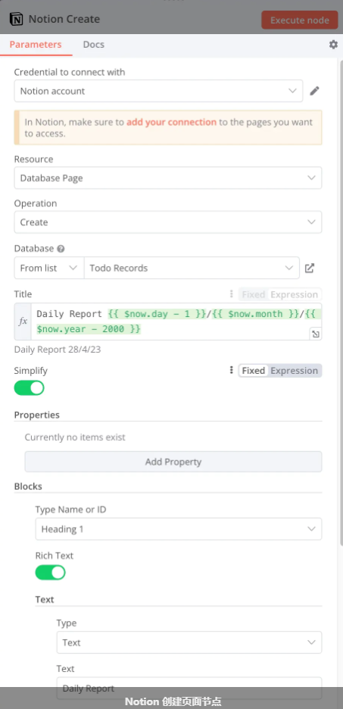The image size is (343, 709).
Task: Click the Execute node button
Action: (300, 20)
